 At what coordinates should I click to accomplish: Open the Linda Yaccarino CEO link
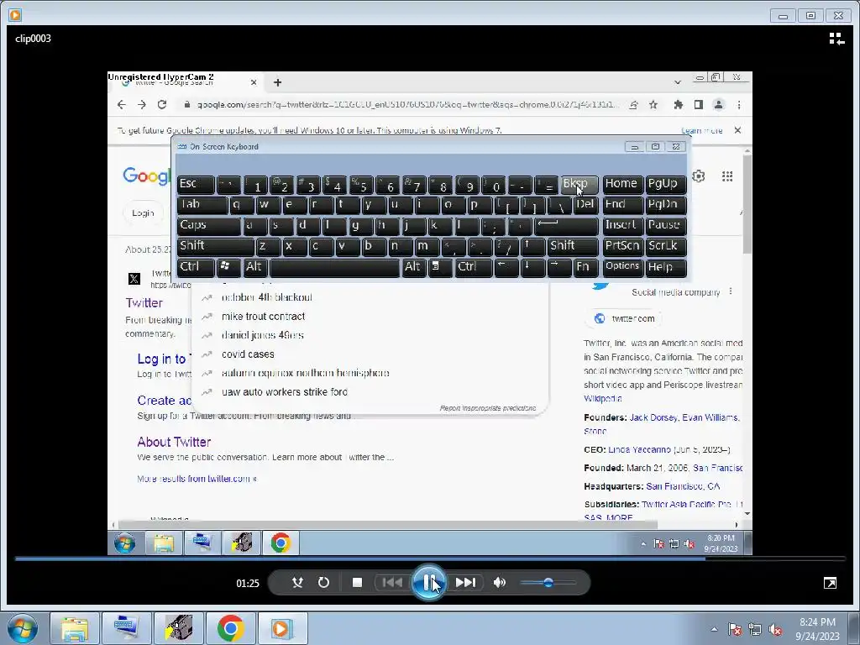click(639, 450)
